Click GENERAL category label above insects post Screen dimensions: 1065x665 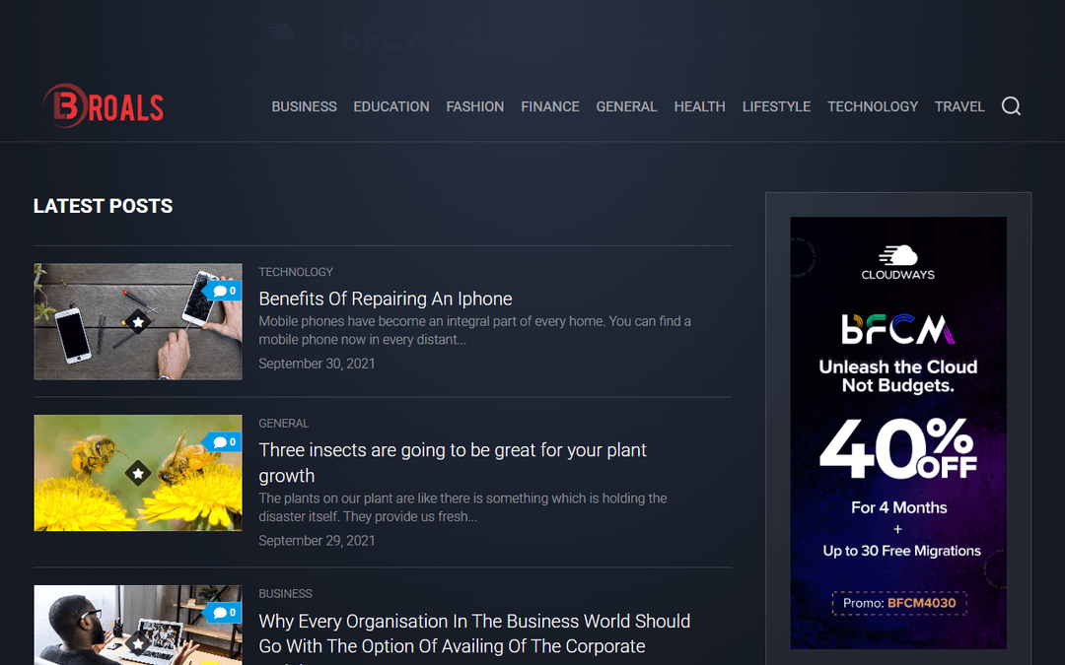pyautogui.click(x=283, y=424)
